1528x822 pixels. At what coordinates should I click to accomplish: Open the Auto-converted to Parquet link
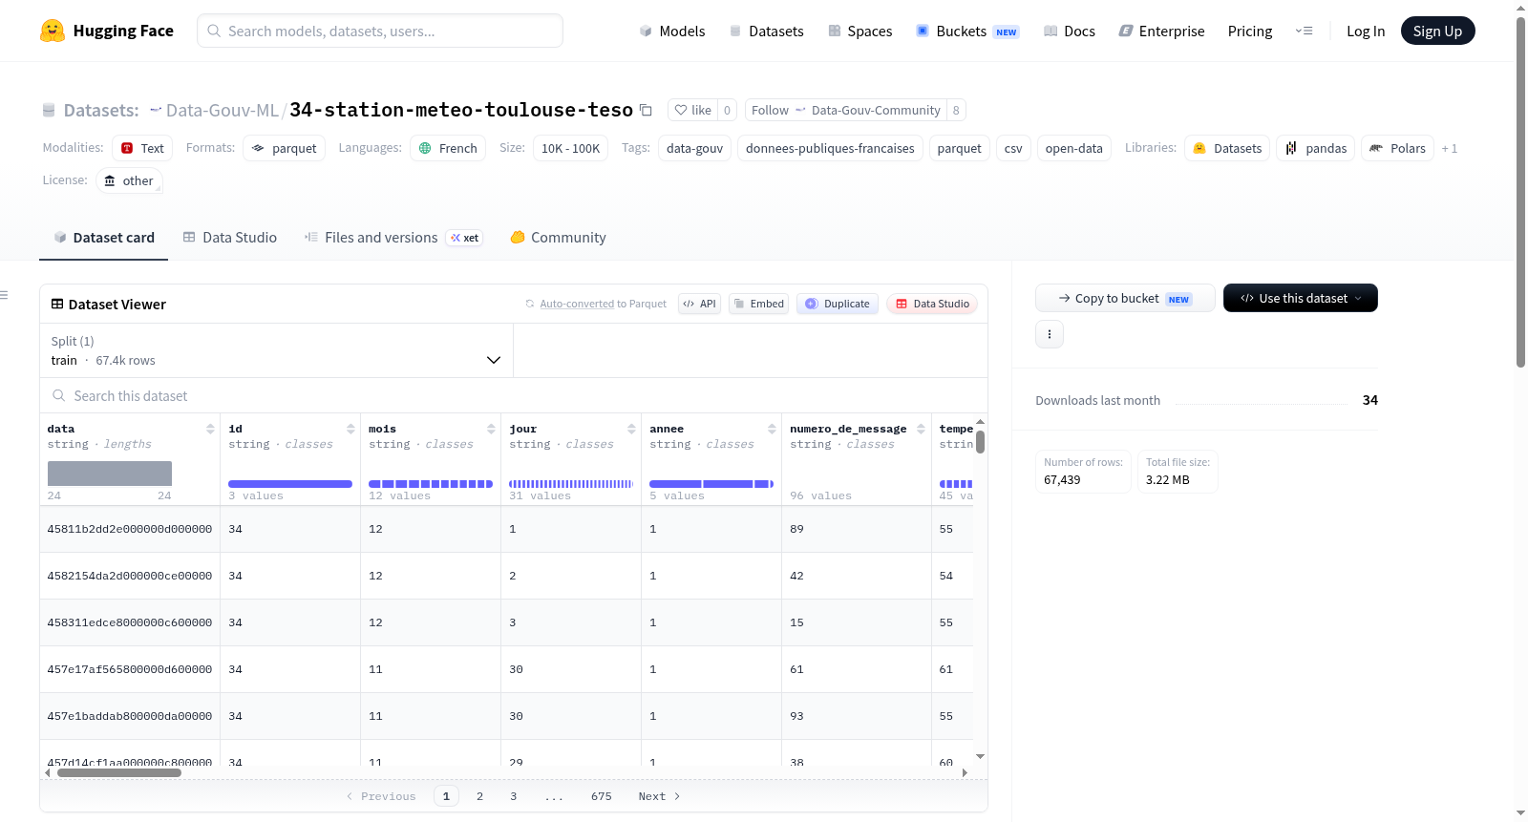[577, 304]
